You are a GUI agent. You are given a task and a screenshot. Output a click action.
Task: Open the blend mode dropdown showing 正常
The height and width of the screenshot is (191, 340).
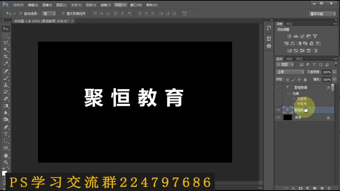click(290, 72)
